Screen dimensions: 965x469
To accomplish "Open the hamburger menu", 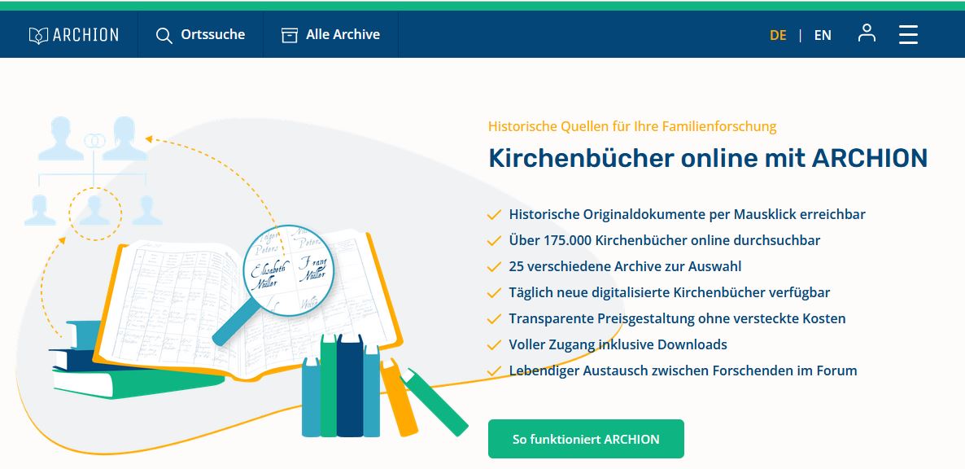I will (x=908, y=35).
